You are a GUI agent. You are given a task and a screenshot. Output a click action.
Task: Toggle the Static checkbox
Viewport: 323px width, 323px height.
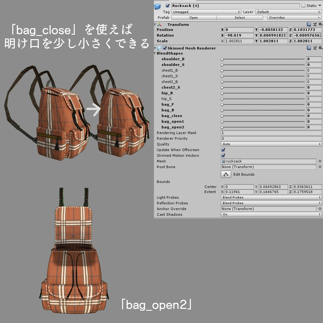(303, 6)
